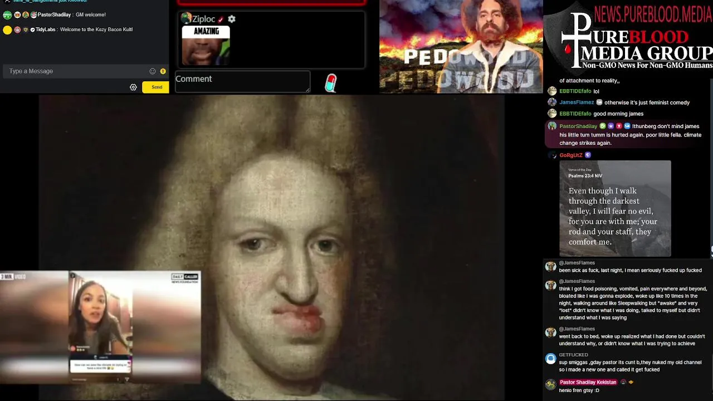This screenshot has height=401, width=713.
Task: Click emote after JamesFlamez name
Action: point(599,102)
